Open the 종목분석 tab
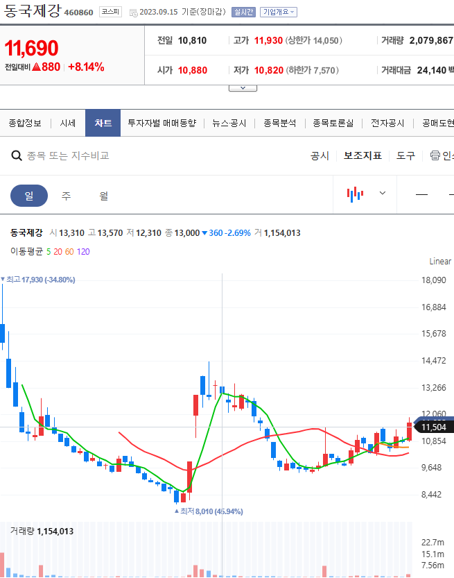 point(280,123)
